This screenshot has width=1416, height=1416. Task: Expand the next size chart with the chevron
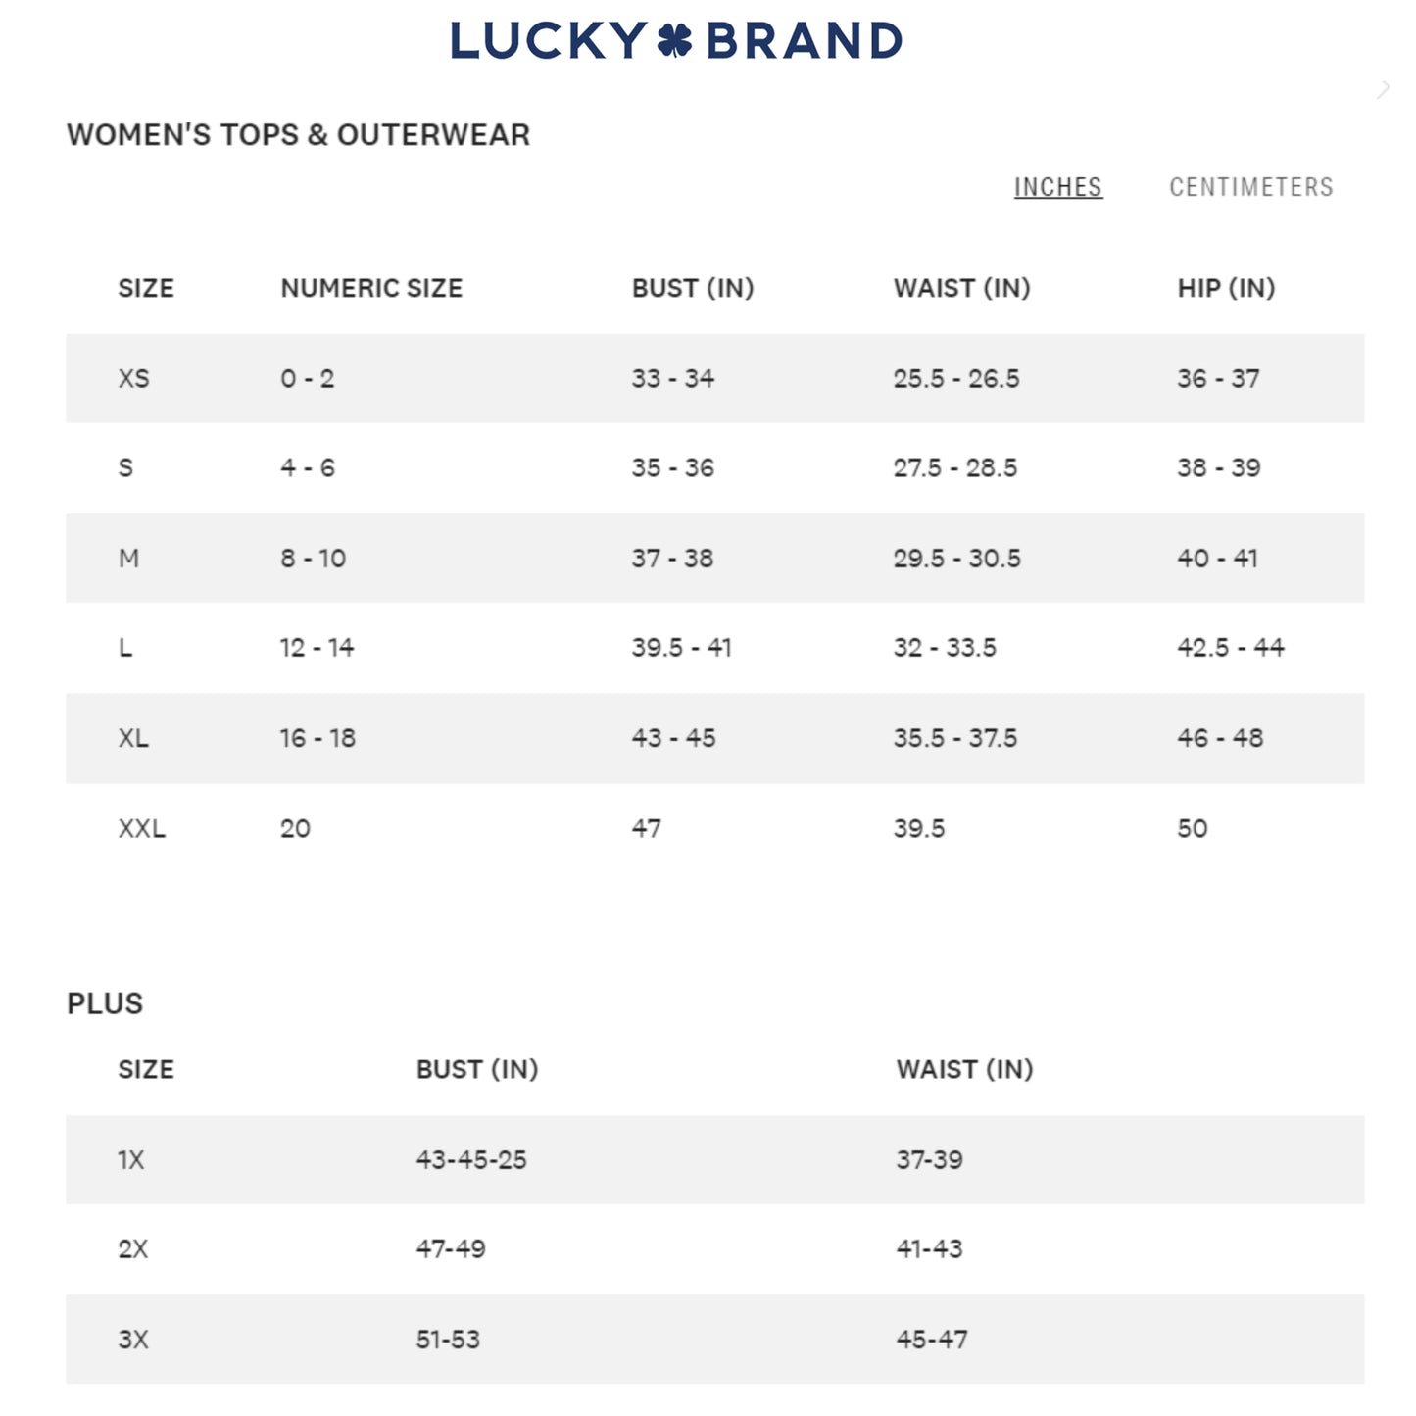point(1384,88)
